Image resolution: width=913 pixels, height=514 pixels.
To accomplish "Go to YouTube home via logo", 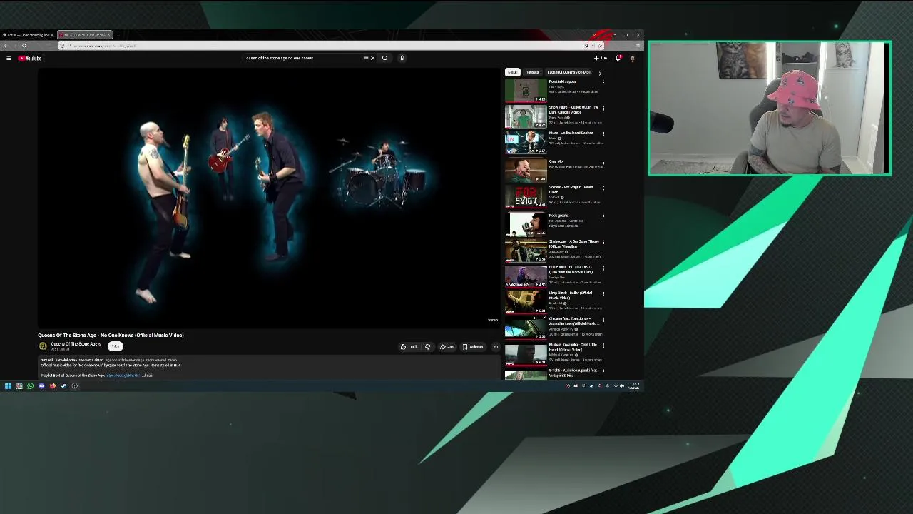I will (x=30, y=58).
